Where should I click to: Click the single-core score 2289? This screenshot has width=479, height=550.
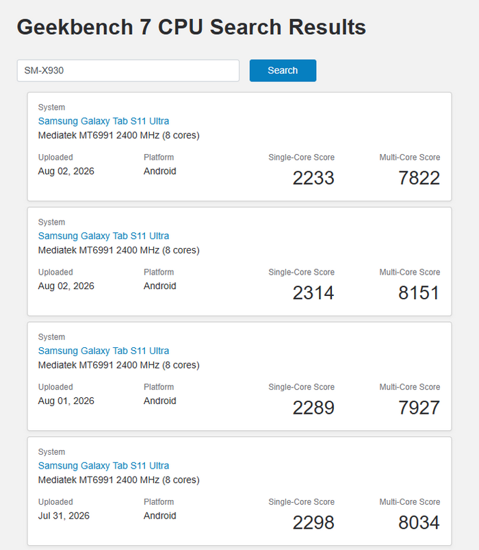[x=313, y=408]
